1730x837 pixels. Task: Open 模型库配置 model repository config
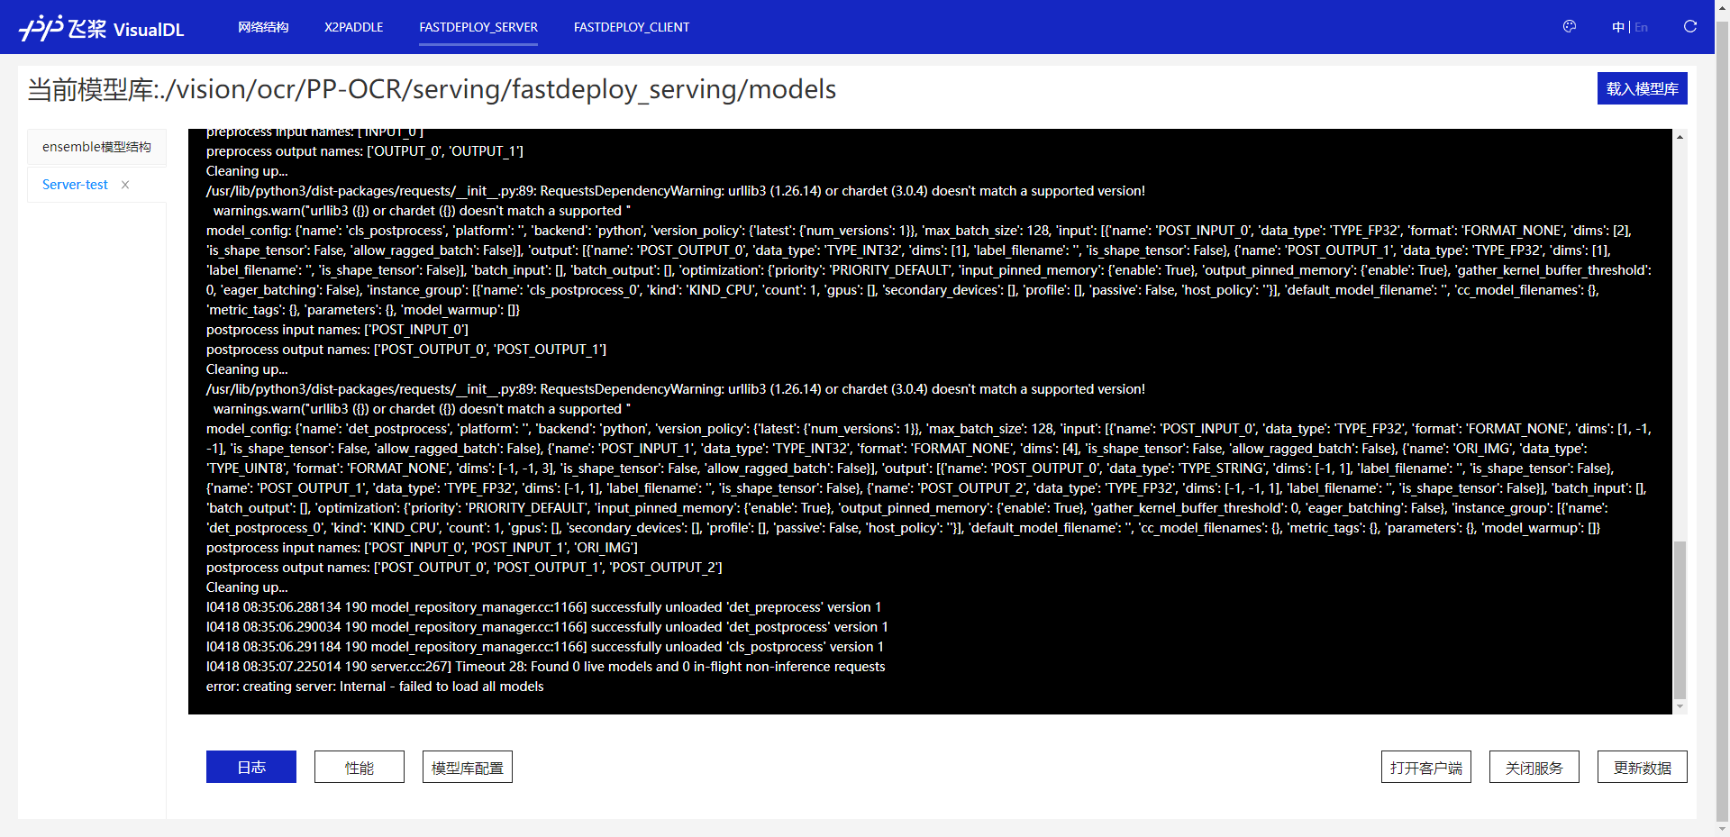(468, 767)
